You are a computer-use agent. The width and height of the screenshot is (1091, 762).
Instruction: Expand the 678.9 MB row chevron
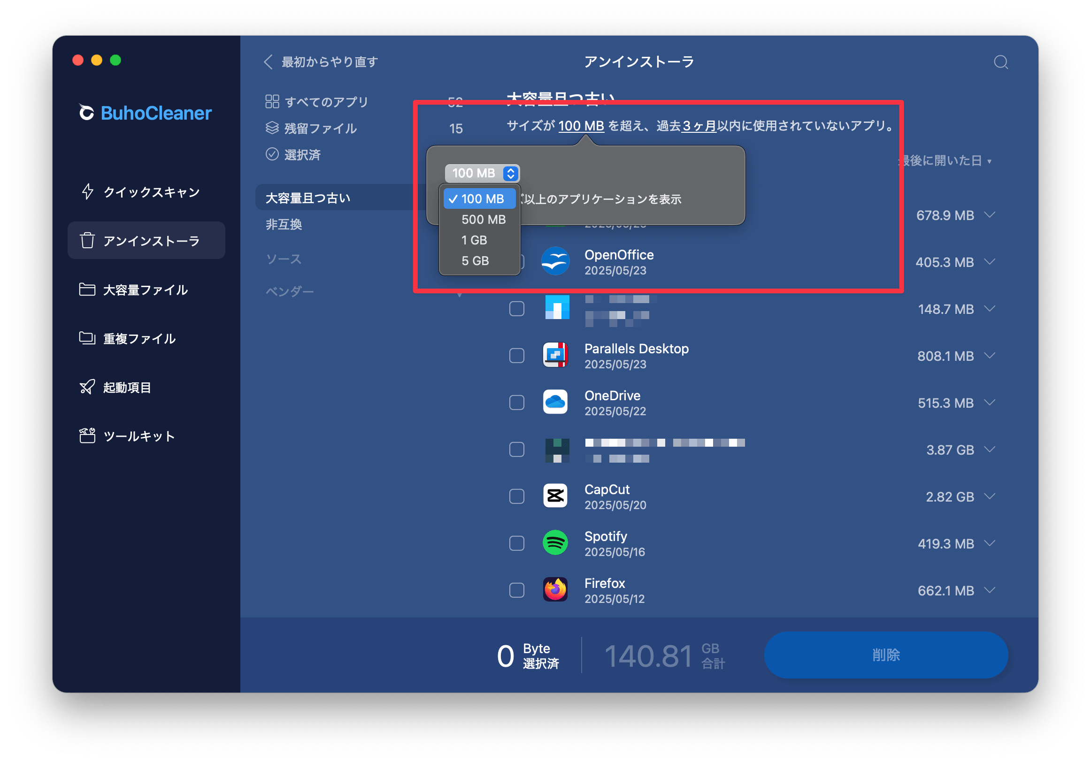point(989,215)
